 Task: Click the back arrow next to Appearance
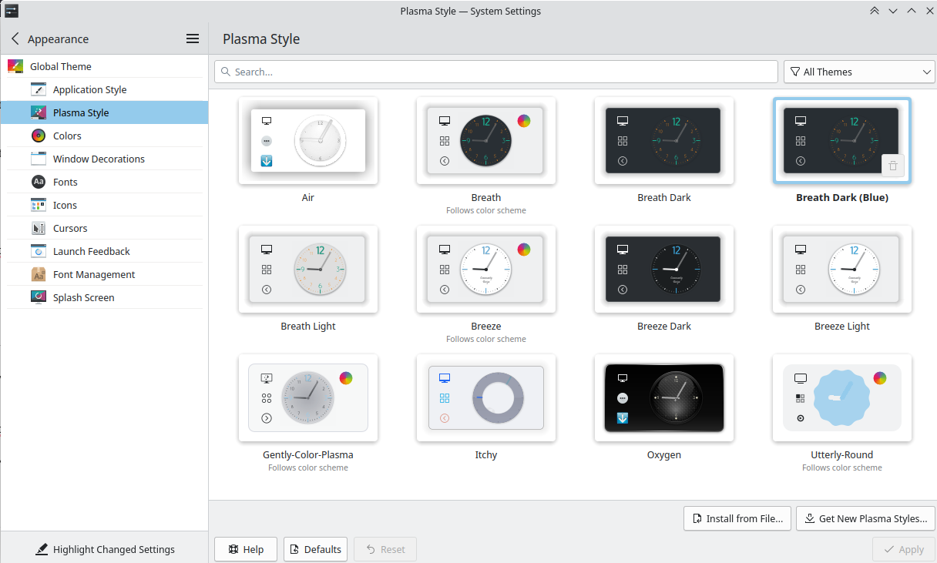[15, 39]
